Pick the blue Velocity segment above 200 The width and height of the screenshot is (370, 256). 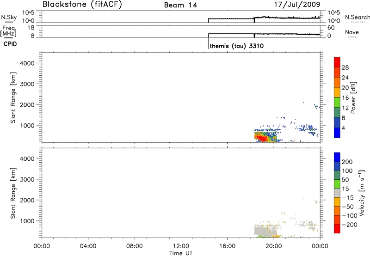click(x=337, y=157)
